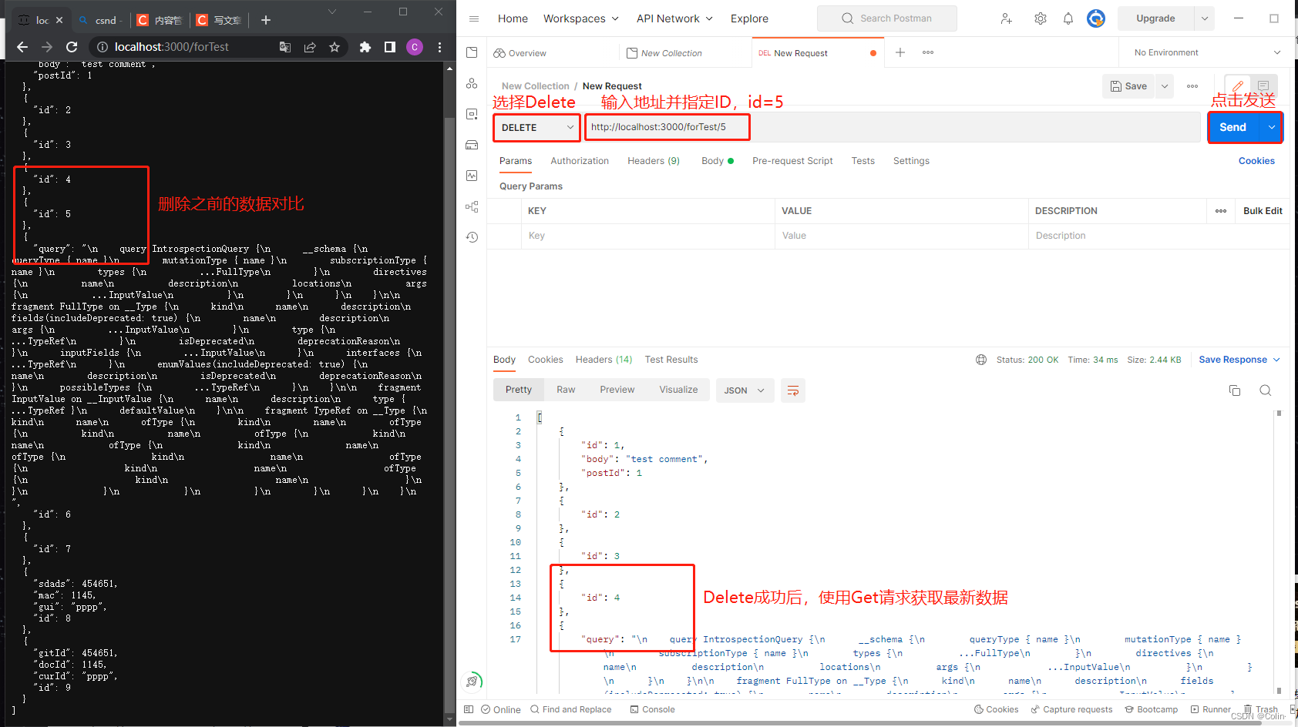The height and width of the screenshot is (727, 1298).
Task: Open Postman settings gear icon
Action: 1041,18
